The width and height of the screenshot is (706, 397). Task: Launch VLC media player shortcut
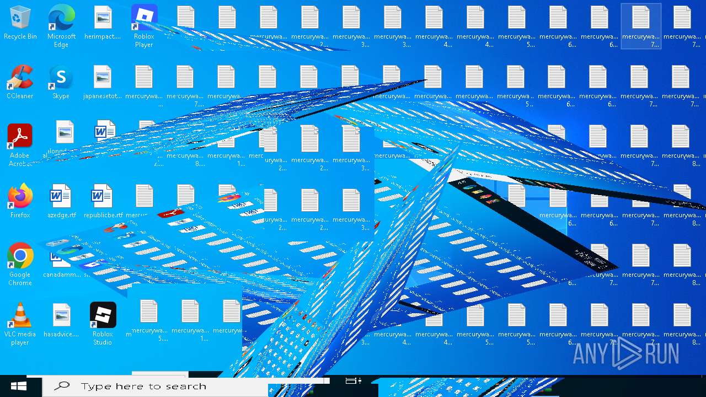pyautogui.click(x=20, y=324)
